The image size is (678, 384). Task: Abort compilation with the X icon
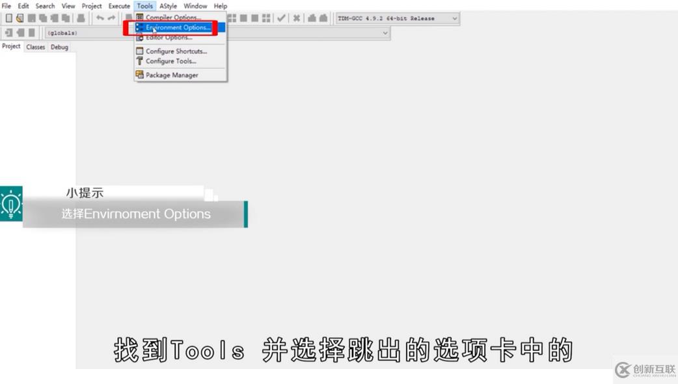click(x=296, y=18)
